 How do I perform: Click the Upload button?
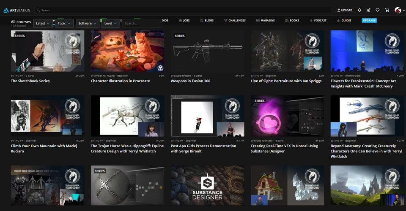(x=345, y=10)
